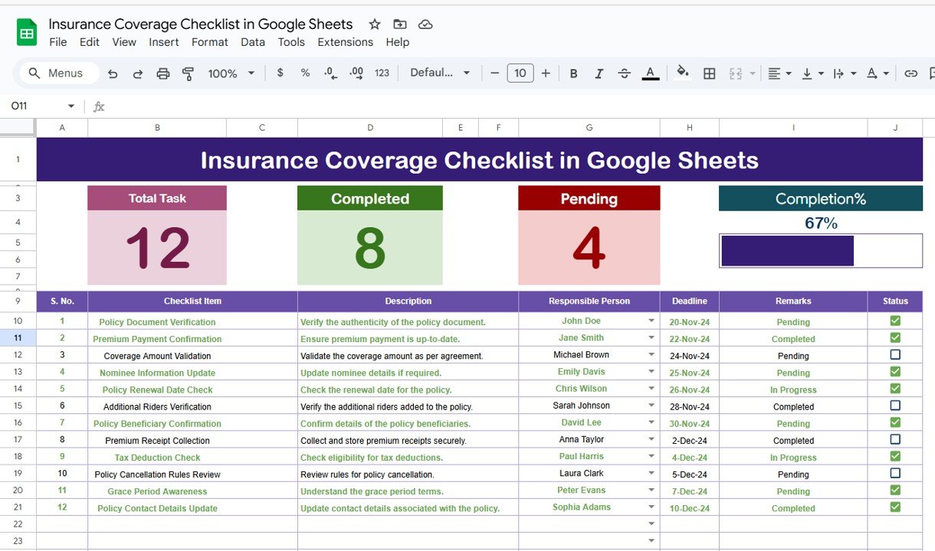This screenshot has height=551, width=935.
Task: Select row 12 header
Action: (x=18, y=355)
